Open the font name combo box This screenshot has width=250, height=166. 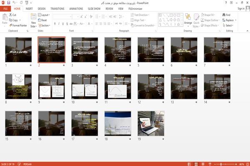[x=62, y=17]
